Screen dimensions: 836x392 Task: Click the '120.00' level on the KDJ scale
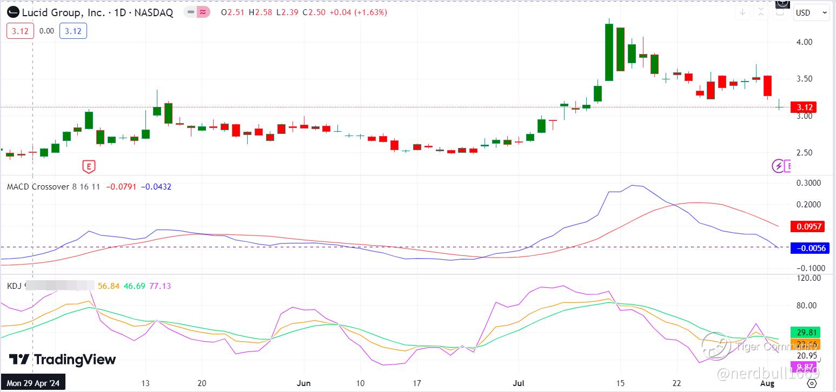(809, 278)
